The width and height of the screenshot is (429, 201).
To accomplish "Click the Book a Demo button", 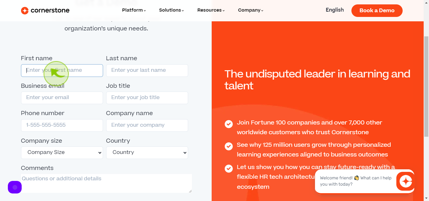I will (377, 11).
